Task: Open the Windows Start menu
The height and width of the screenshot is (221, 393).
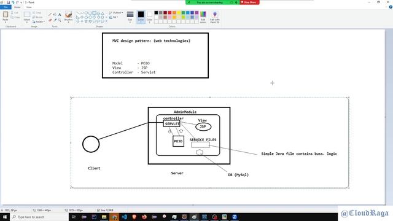Action: coord(5,217)
